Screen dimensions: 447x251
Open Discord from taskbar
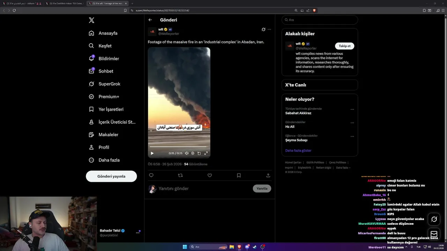coord(247,247)
